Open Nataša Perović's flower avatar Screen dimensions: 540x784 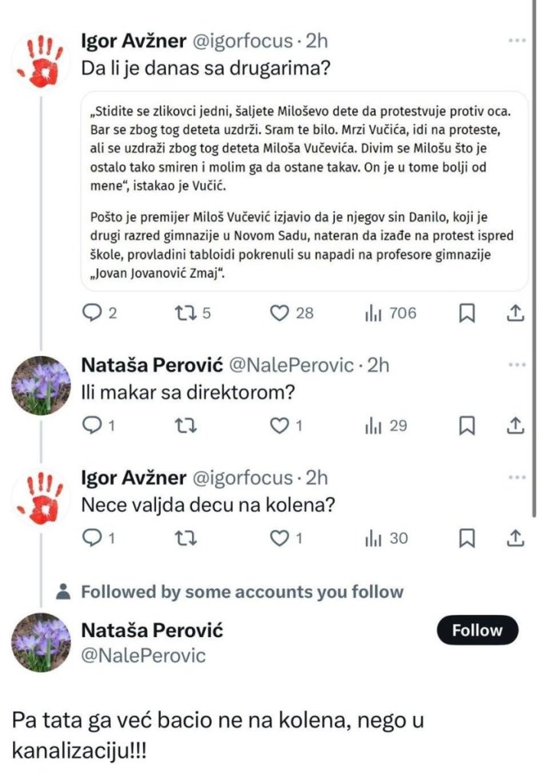click(x=41, y=385)
